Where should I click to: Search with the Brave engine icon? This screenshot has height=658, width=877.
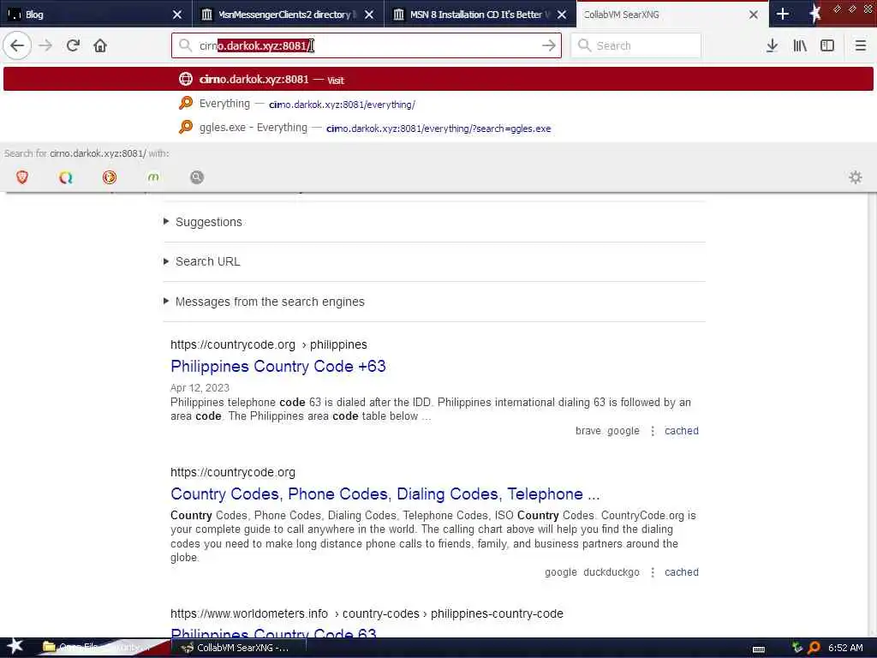click(x=22, y=177)
